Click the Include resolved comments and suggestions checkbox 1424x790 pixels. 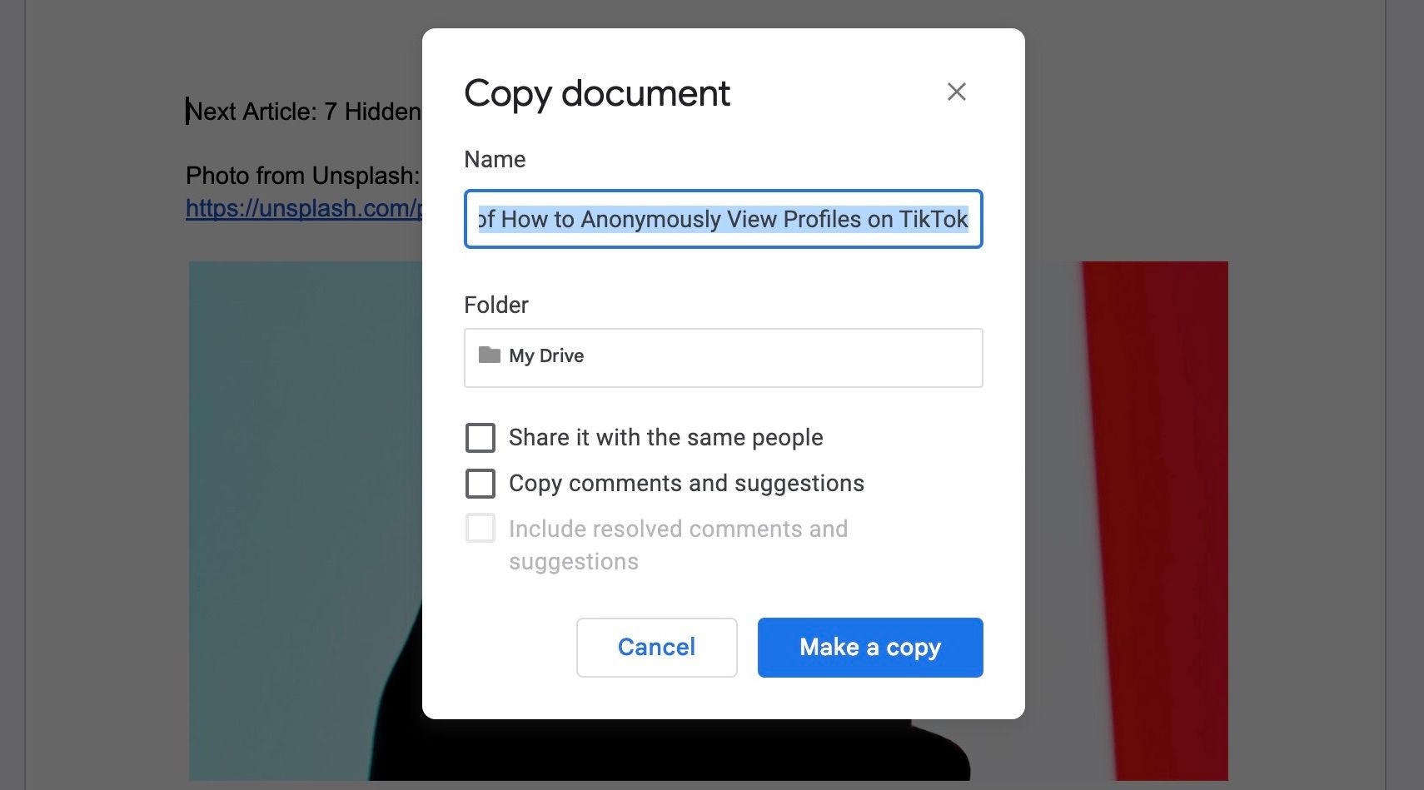pyautogui.click(x=480, y=528)
